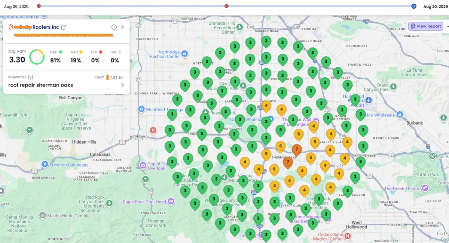Click the Red Rock Canyon Park tree icon

tap(109, 203)
